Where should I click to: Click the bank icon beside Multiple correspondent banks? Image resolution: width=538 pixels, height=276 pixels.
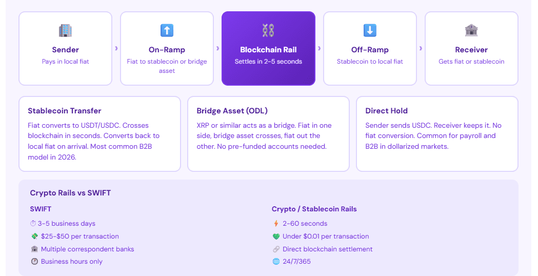tap(34, 249)
